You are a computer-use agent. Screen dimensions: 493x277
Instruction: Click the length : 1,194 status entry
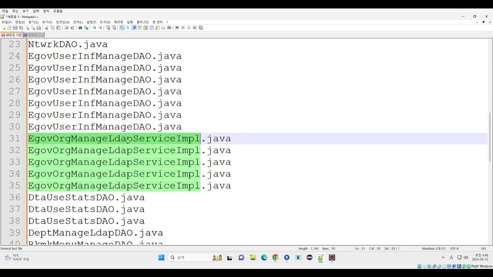tap(309, 249)
